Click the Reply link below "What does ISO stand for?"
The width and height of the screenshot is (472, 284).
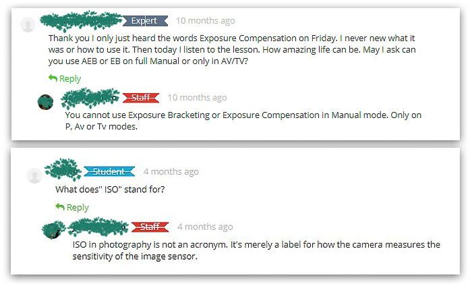point(78,207)
